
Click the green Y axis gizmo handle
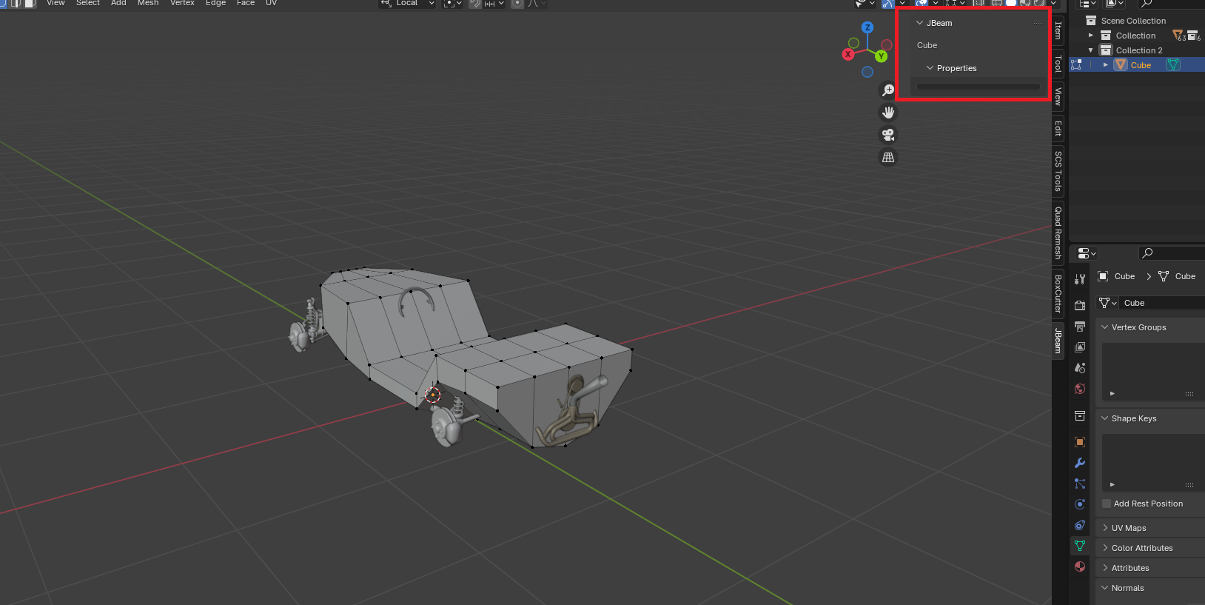[881, 56]
